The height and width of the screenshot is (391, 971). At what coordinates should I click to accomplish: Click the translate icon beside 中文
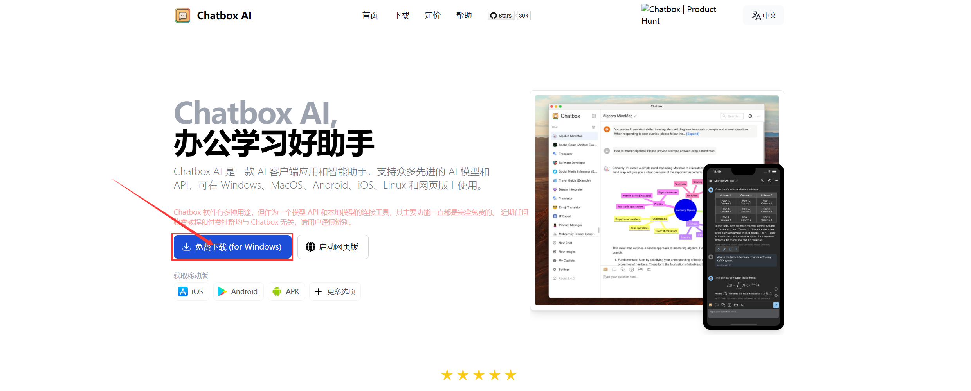pos(756,15)
